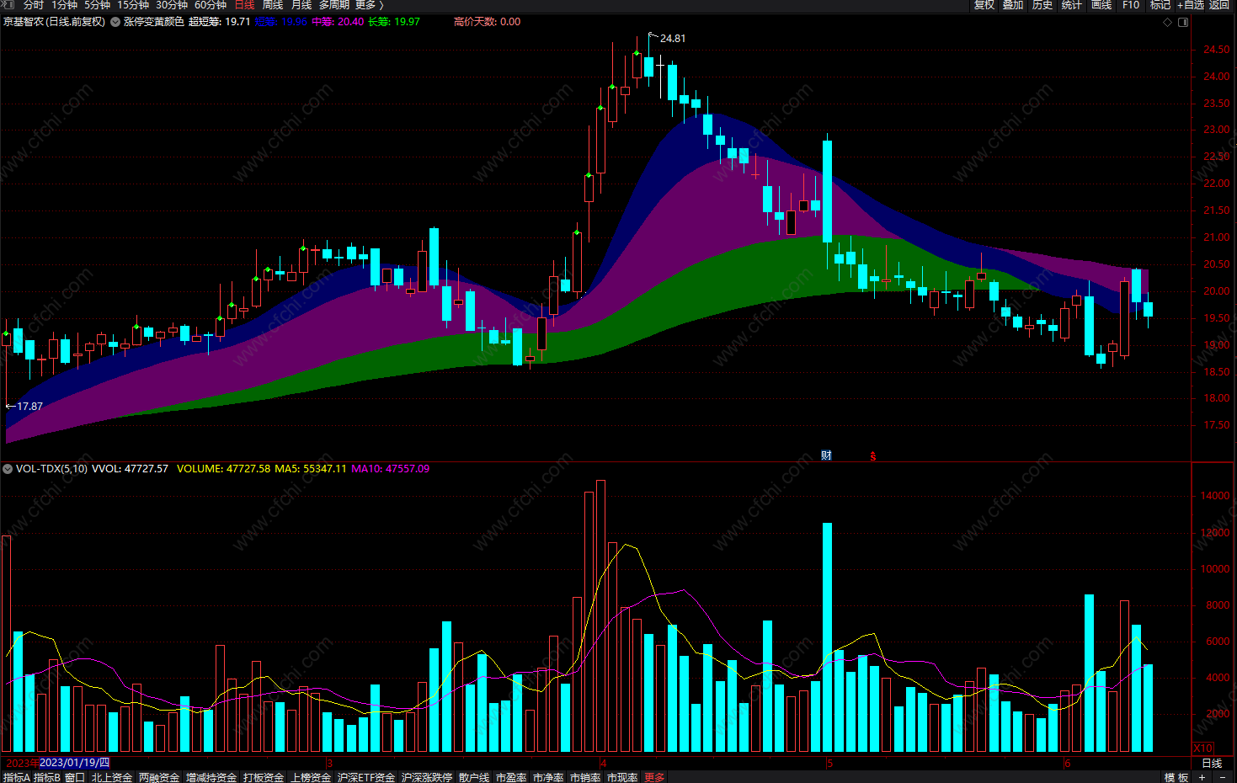Add stock via +自选 button

[x=1191, y=5]
